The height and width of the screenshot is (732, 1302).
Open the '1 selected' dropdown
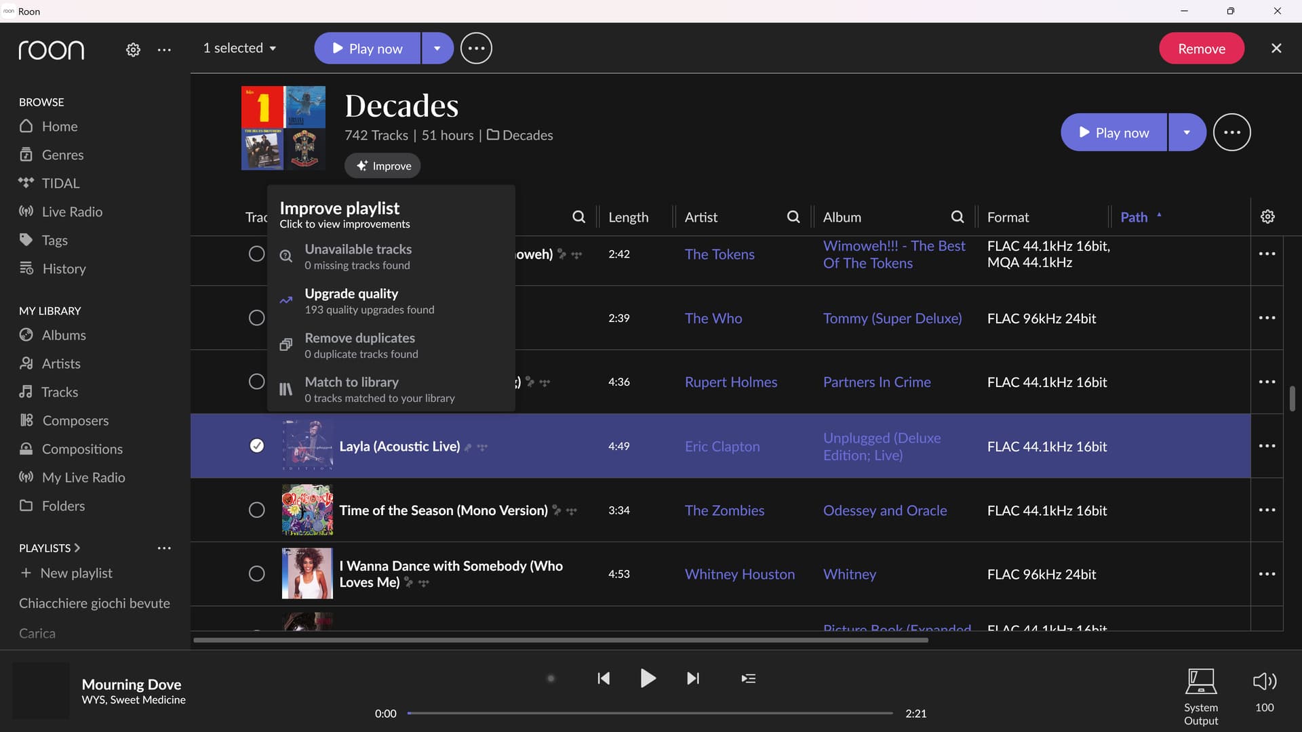click(240, 48)
